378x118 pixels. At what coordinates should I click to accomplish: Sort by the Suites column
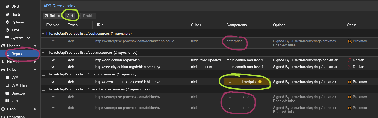[206, 25]
